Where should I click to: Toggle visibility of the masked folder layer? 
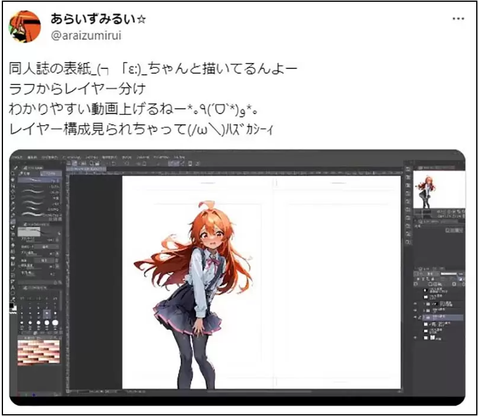pos(415,304)
